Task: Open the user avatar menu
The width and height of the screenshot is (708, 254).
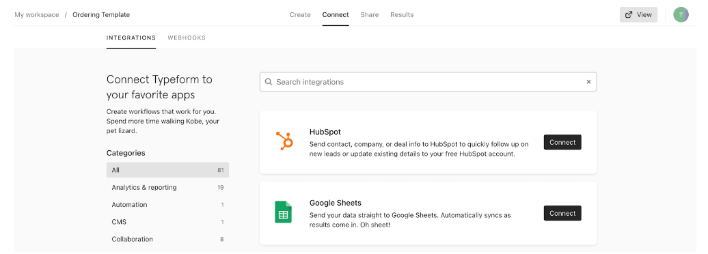Action: point(681,14)
